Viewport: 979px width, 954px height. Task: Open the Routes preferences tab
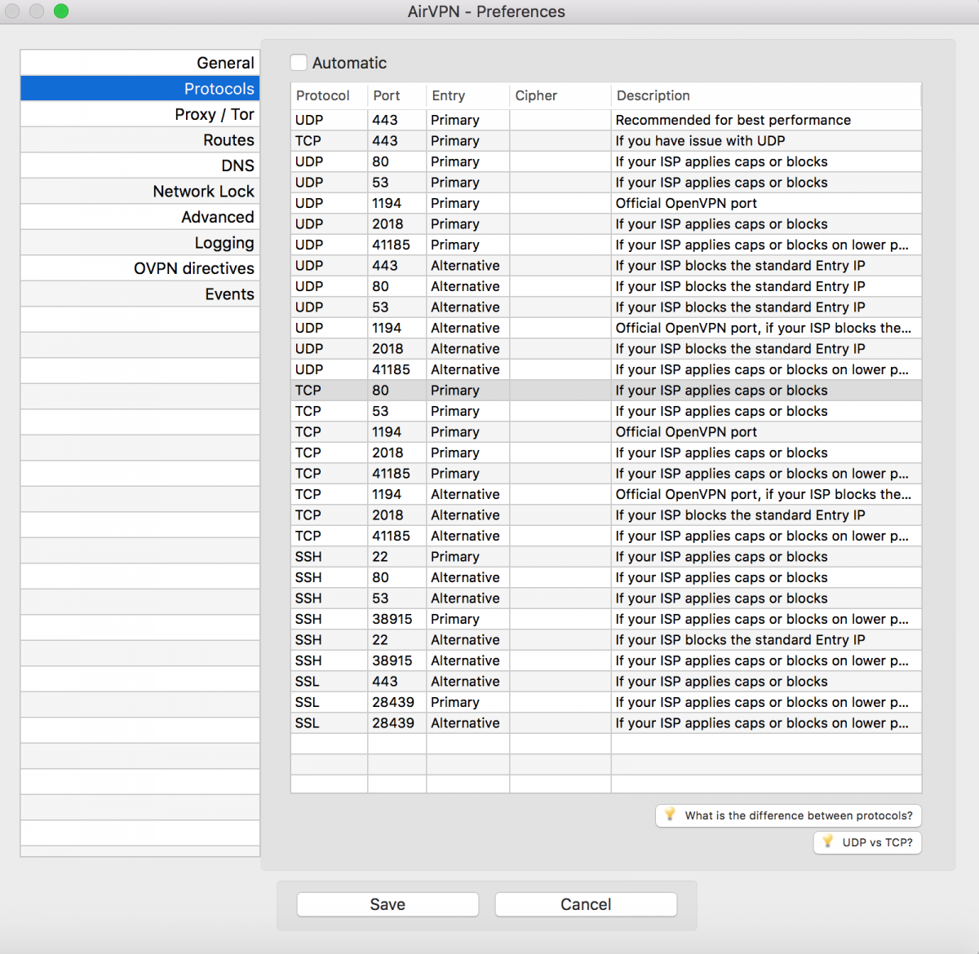pyautogui.click(x=140, y=139)
